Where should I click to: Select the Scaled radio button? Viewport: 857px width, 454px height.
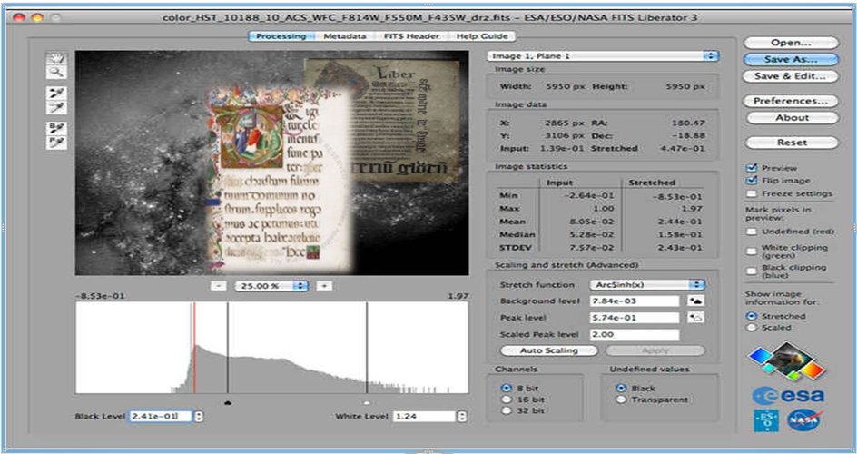click(752, 328)
